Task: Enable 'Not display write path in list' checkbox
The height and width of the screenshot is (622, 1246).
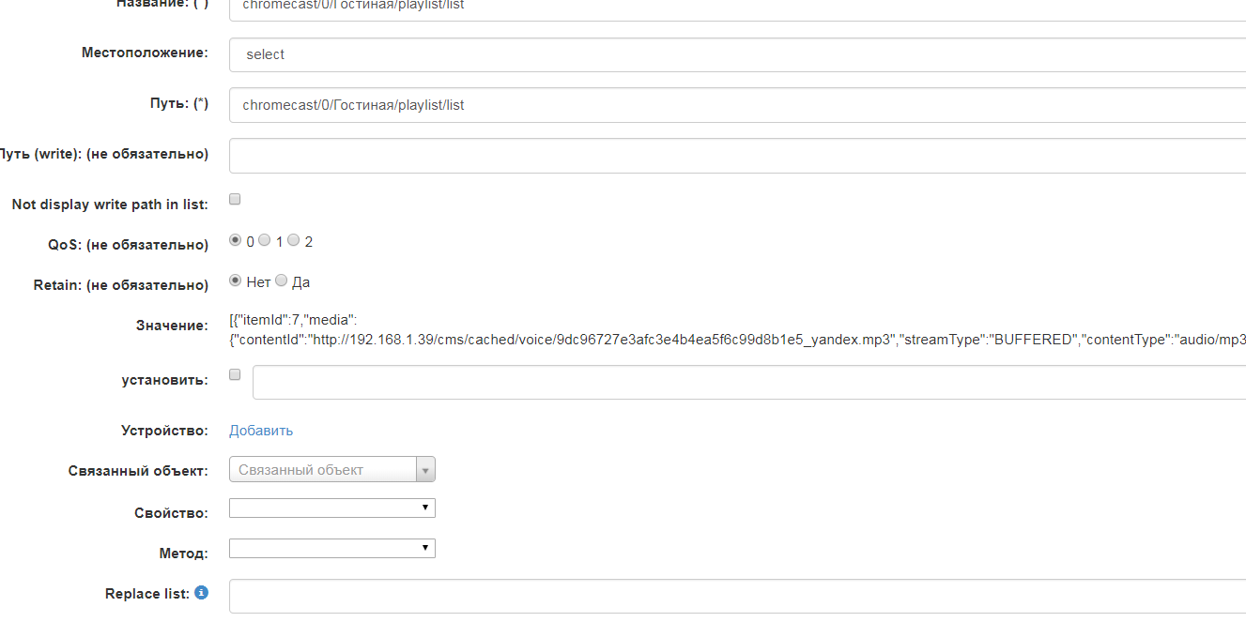Action: pyautogui.click(x=234, y=198)
